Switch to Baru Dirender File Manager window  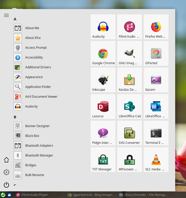click(x=143, y=195)
